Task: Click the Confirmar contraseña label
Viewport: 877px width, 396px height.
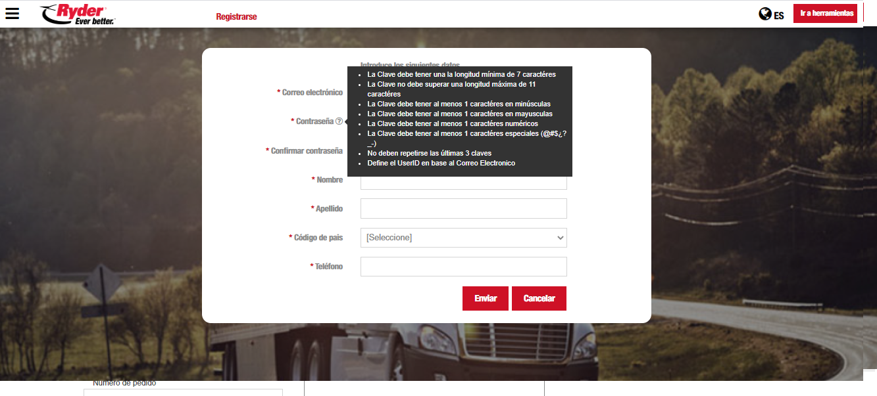Action: coord(306,151)
